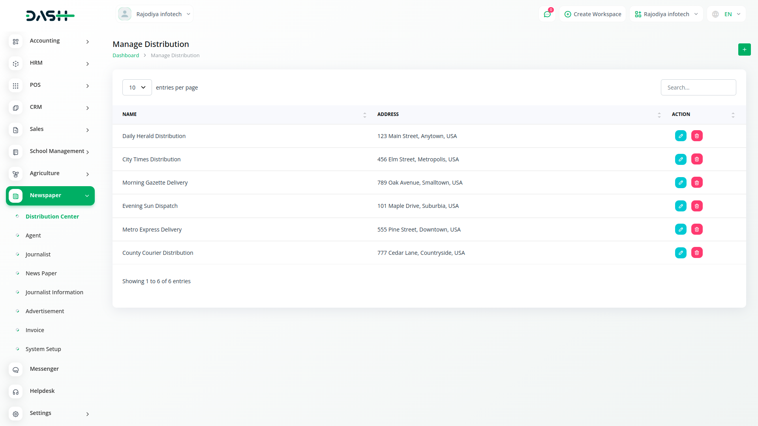Click the Messenger sidebar icon
Image resolution: width=758 pixels, height=426 pixels.
click(x=16, y=370)
